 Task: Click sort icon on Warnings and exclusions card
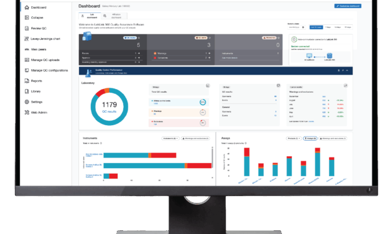[345, 86]
